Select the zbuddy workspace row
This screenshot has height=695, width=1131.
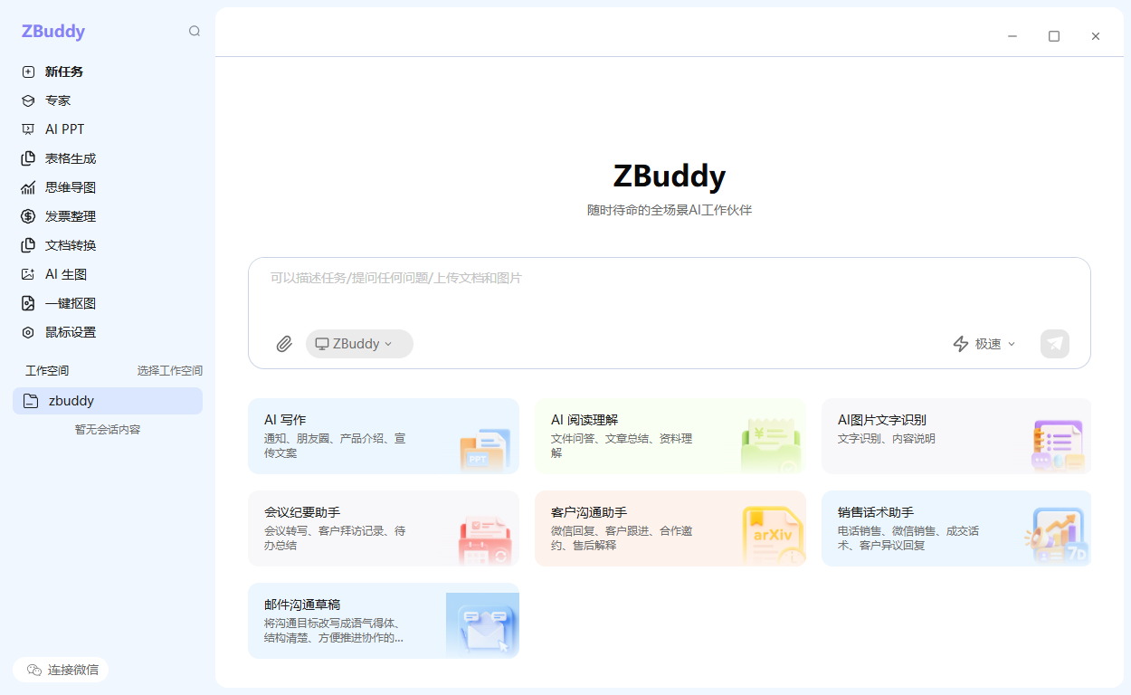[x=108, y=401]
